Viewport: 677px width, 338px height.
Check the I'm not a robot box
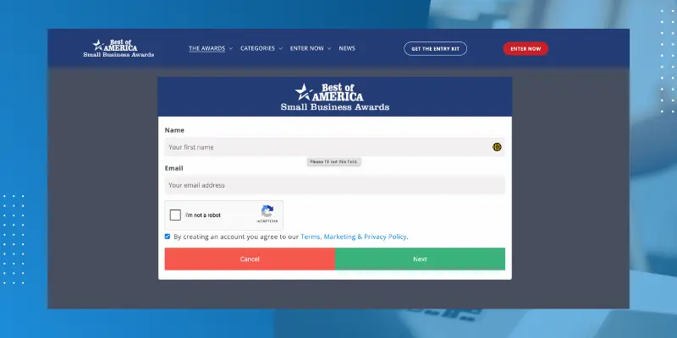pos(175,215)
